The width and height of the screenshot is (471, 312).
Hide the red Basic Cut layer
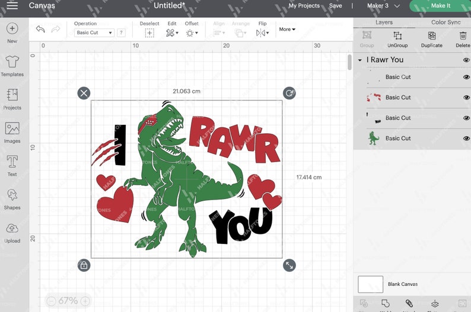[x=466, y=98]
